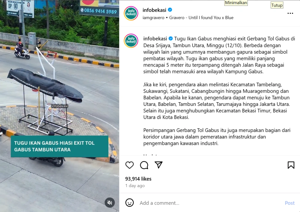Open infobekasi username link in caption
The height and width of the screenshot is (212, 300).
[155, 39]
